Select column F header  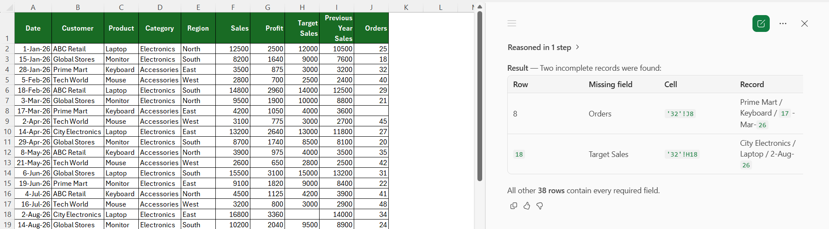tap(233, 7)
